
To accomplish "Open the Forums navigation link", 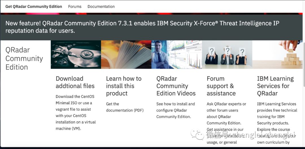I will (75, 7).
